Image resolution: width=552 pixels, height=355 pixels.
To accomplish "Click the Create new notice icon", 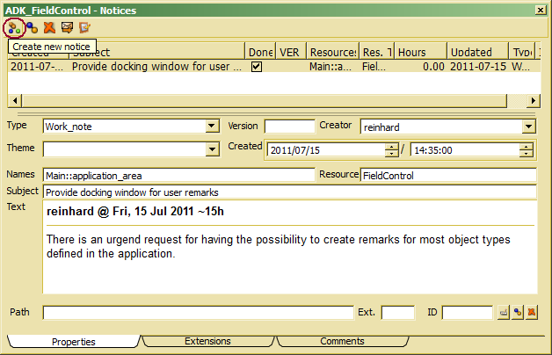I will [x=14, y=27].
